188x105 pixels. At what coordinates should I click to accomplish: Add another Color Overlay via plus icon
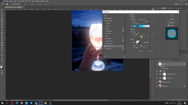click(123, 38)
